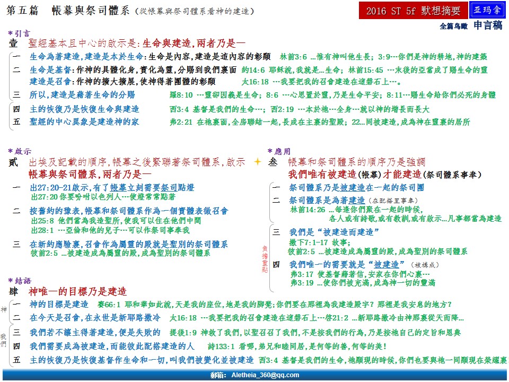Select the 申言稿 label
This screenshot has width=509, height=382.
pyautogui.click(x=488, y=25)
